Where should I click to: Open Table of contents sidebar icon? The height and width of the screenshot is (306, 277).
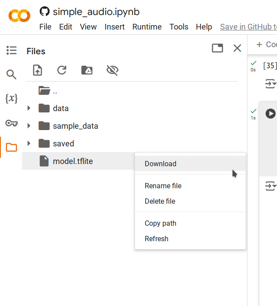point(11,50)
